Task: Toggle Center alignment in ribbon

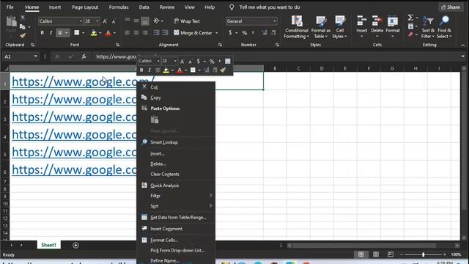Action: click(136, 32)
